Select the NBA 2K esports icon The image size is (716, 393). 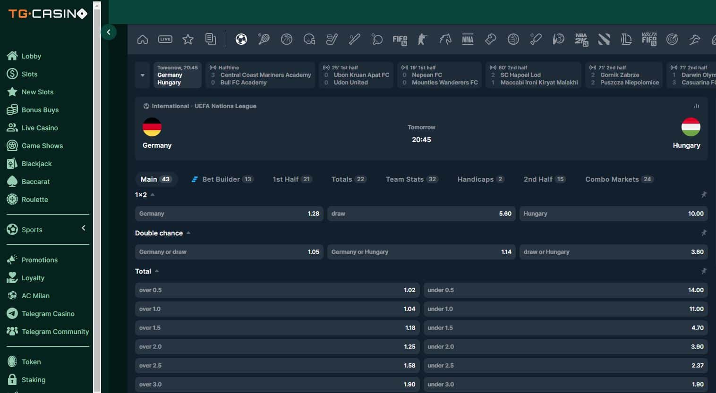(581, 40)
